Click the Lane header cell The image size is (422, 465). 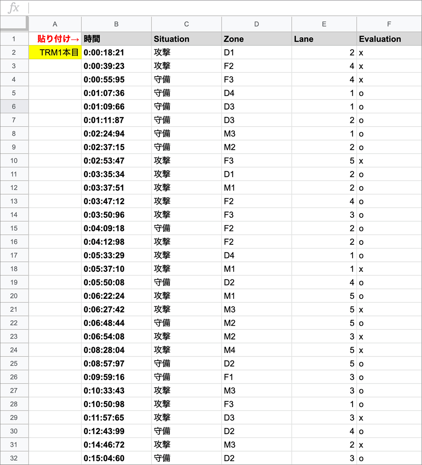click(x=324, y=39)
